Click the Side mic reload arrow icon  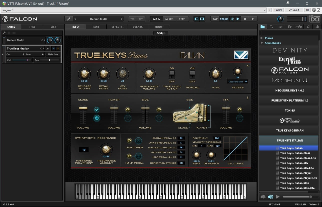[x=159, y=109]
